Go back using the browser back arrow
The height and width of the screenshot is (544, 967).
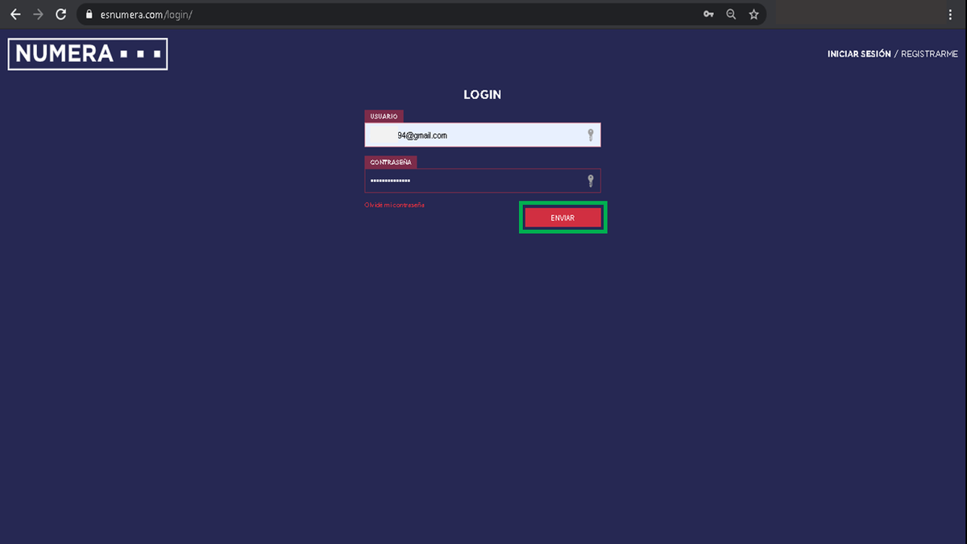coord(15,15)
